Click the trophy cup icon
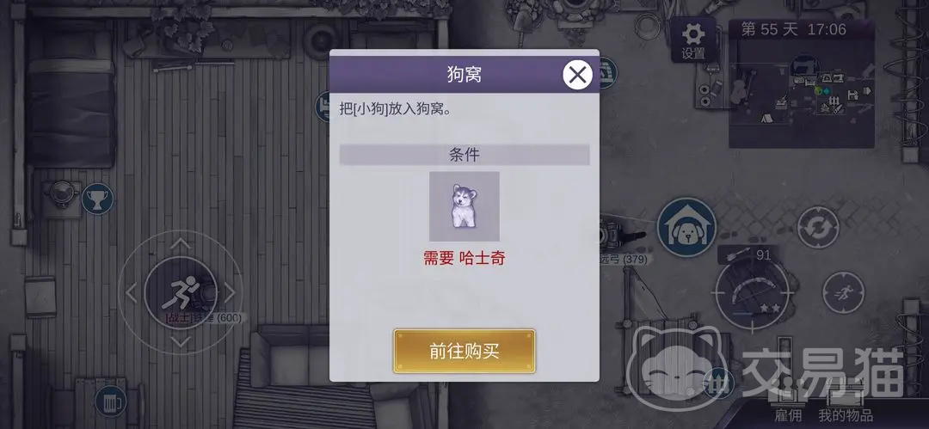This screenshot has height=429, width=929. pyautogui.click(x=98, y=199)
